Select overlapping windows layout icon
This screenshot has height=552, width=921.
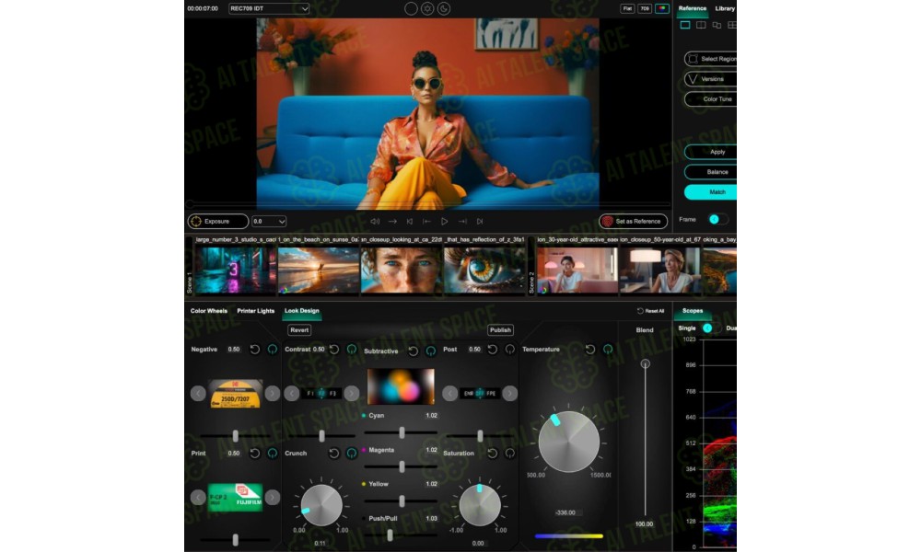tap(717, 25)
